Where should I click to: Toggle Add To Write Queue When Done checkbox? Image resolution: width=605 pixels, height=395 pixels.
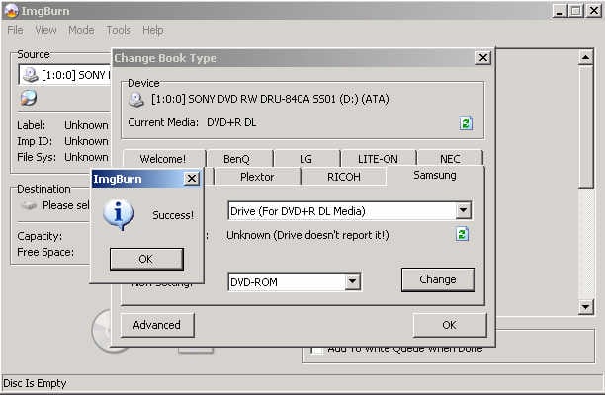coord(317,348)
